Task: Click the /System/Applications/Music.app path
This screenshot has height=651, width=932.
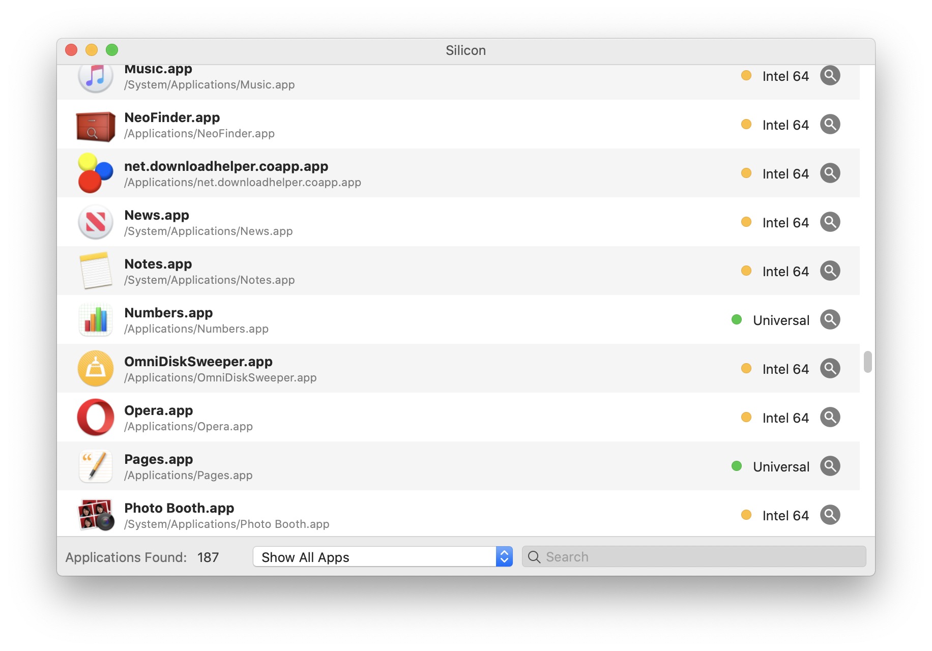Action: tap(210, 85)
